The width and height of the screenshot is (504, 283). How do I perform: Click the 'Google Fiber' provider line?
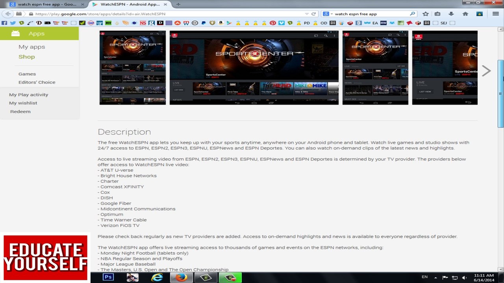pos(115,203)
